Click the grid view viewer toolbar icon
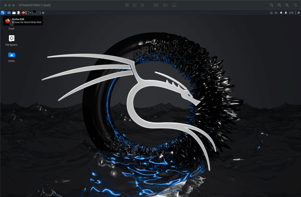The image size is (301, 197). [x=156, y=5]
